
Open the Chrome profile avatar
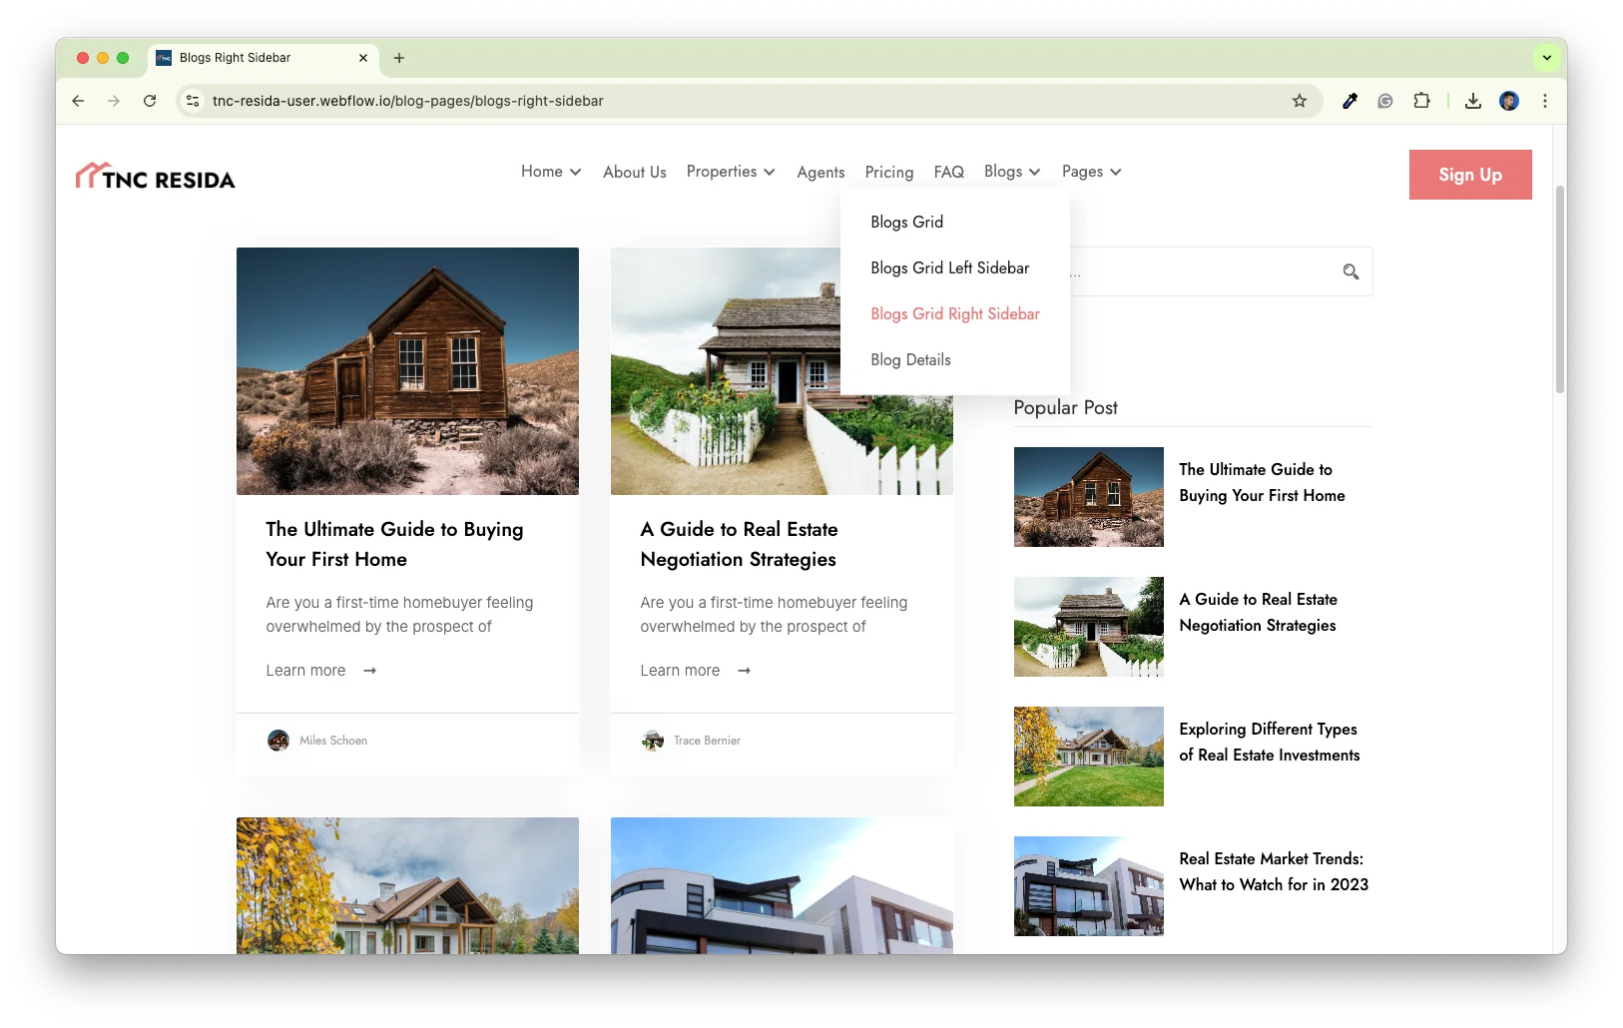click(x=1508, y=101)
